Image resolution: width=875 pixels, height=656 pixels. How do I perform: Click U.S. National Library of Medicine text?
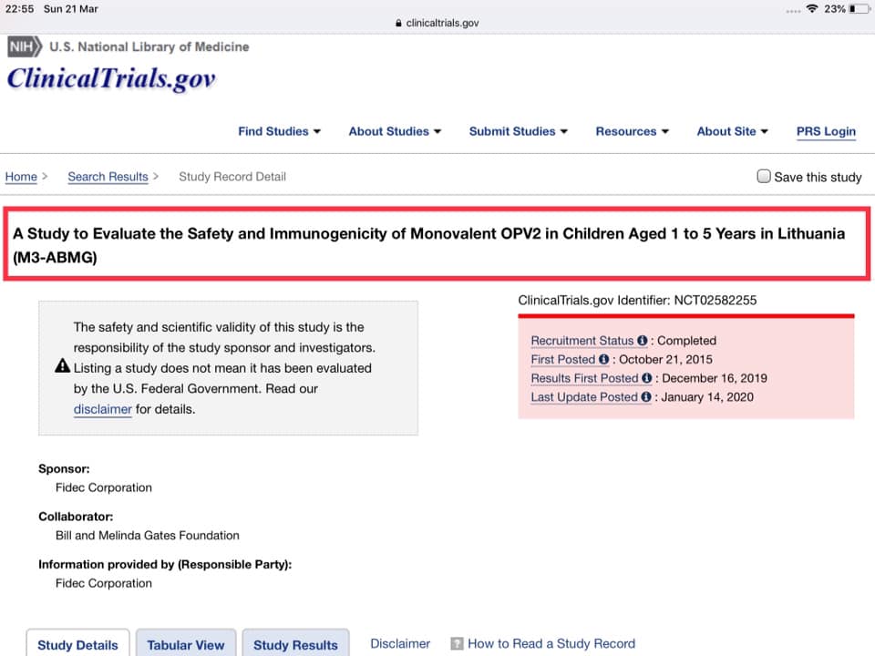[149, 46]
